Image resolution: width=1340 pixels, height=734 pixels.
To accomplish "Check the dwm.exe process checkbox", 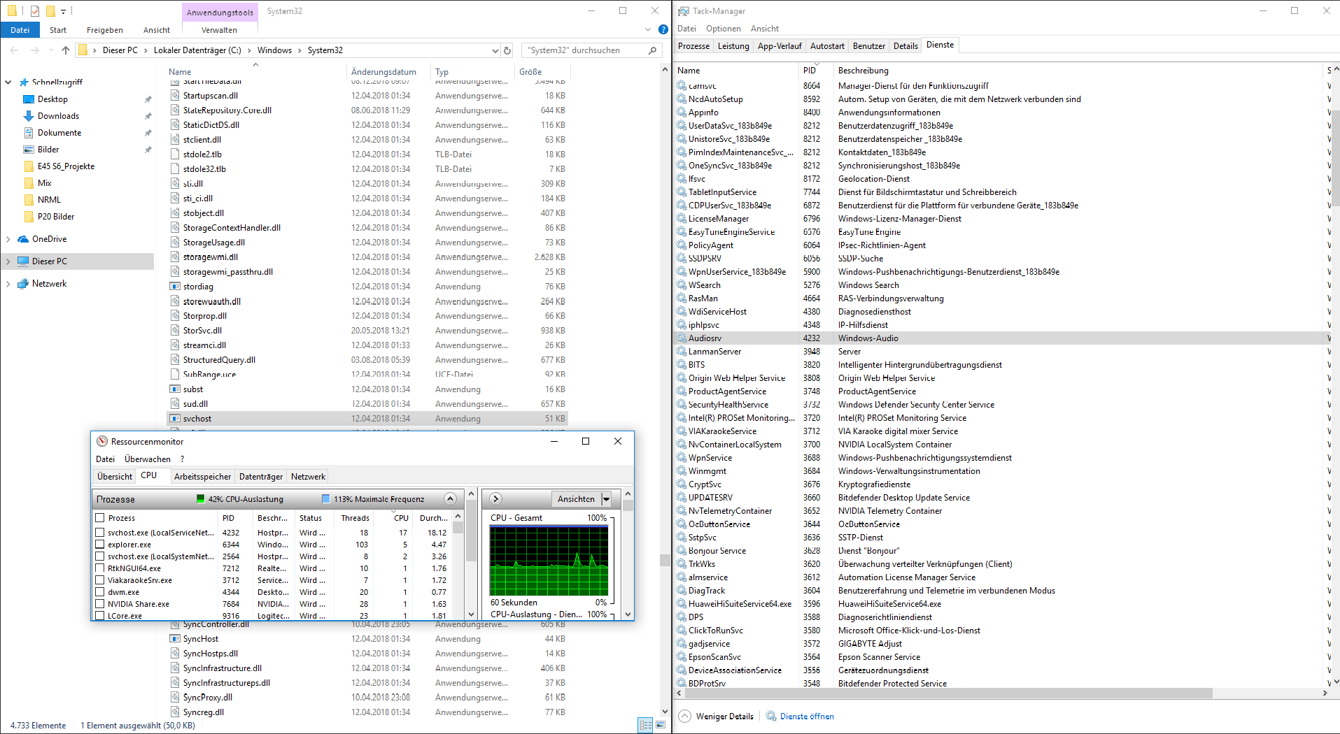I will [x=100, y=592].
